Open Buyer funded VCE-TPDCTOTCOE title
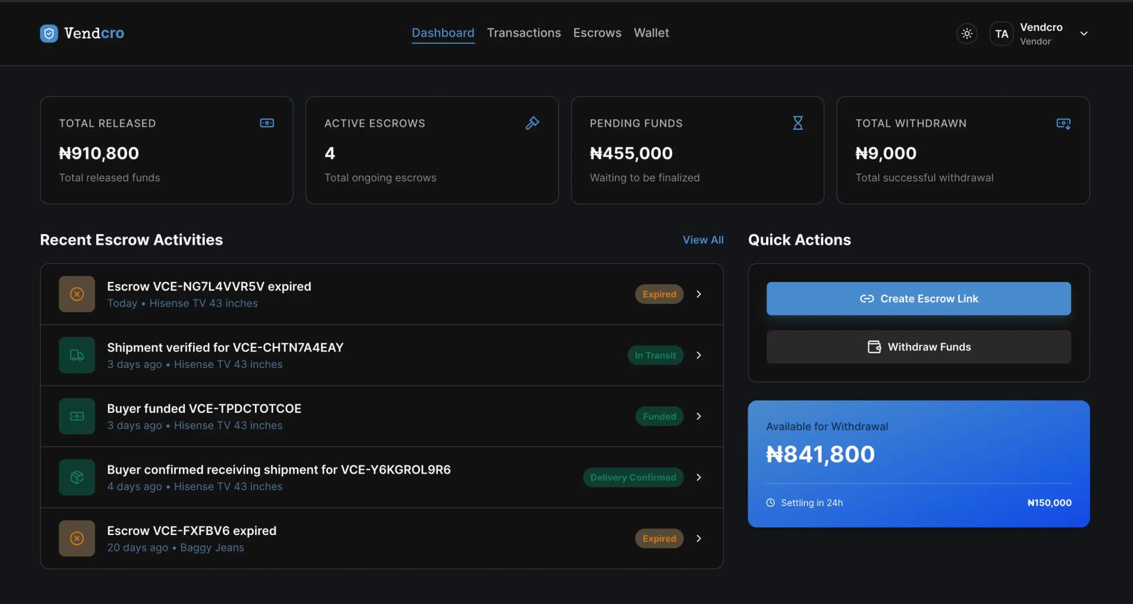 [x=204, y=409]
